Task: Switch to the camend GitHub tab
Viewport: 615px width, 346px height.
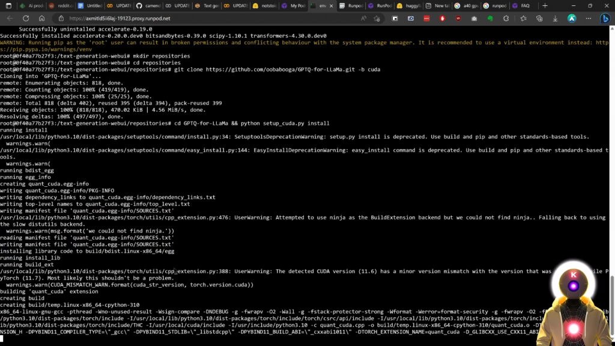Action: (148, 6)
